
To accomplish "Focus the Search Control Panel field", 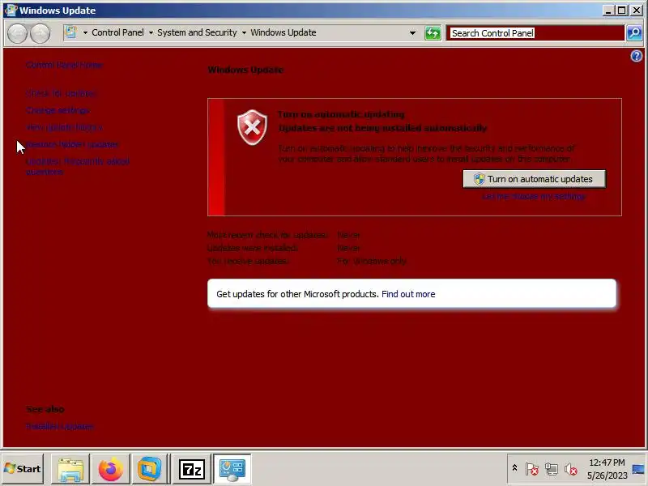I will 535,33.
